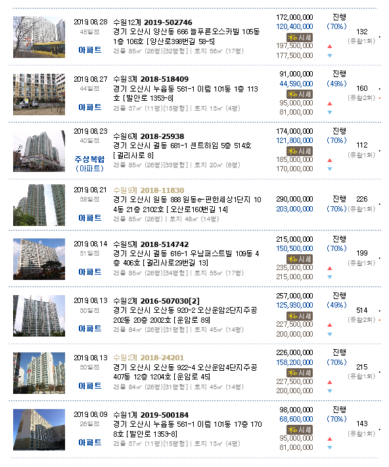Image resolution: width=389 pixels, height=467 pixels.
Task: Click appraisal price 290,000,000
Action: (x=294, y=199)
